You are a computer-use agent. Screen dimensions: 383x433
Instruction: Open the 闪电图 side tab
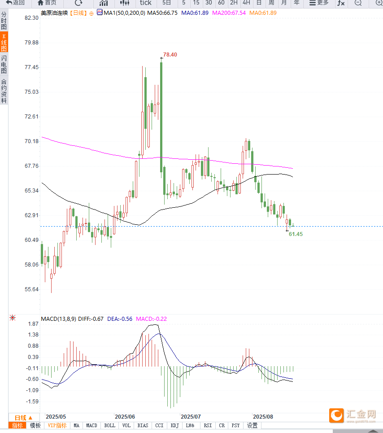(4, 64)
